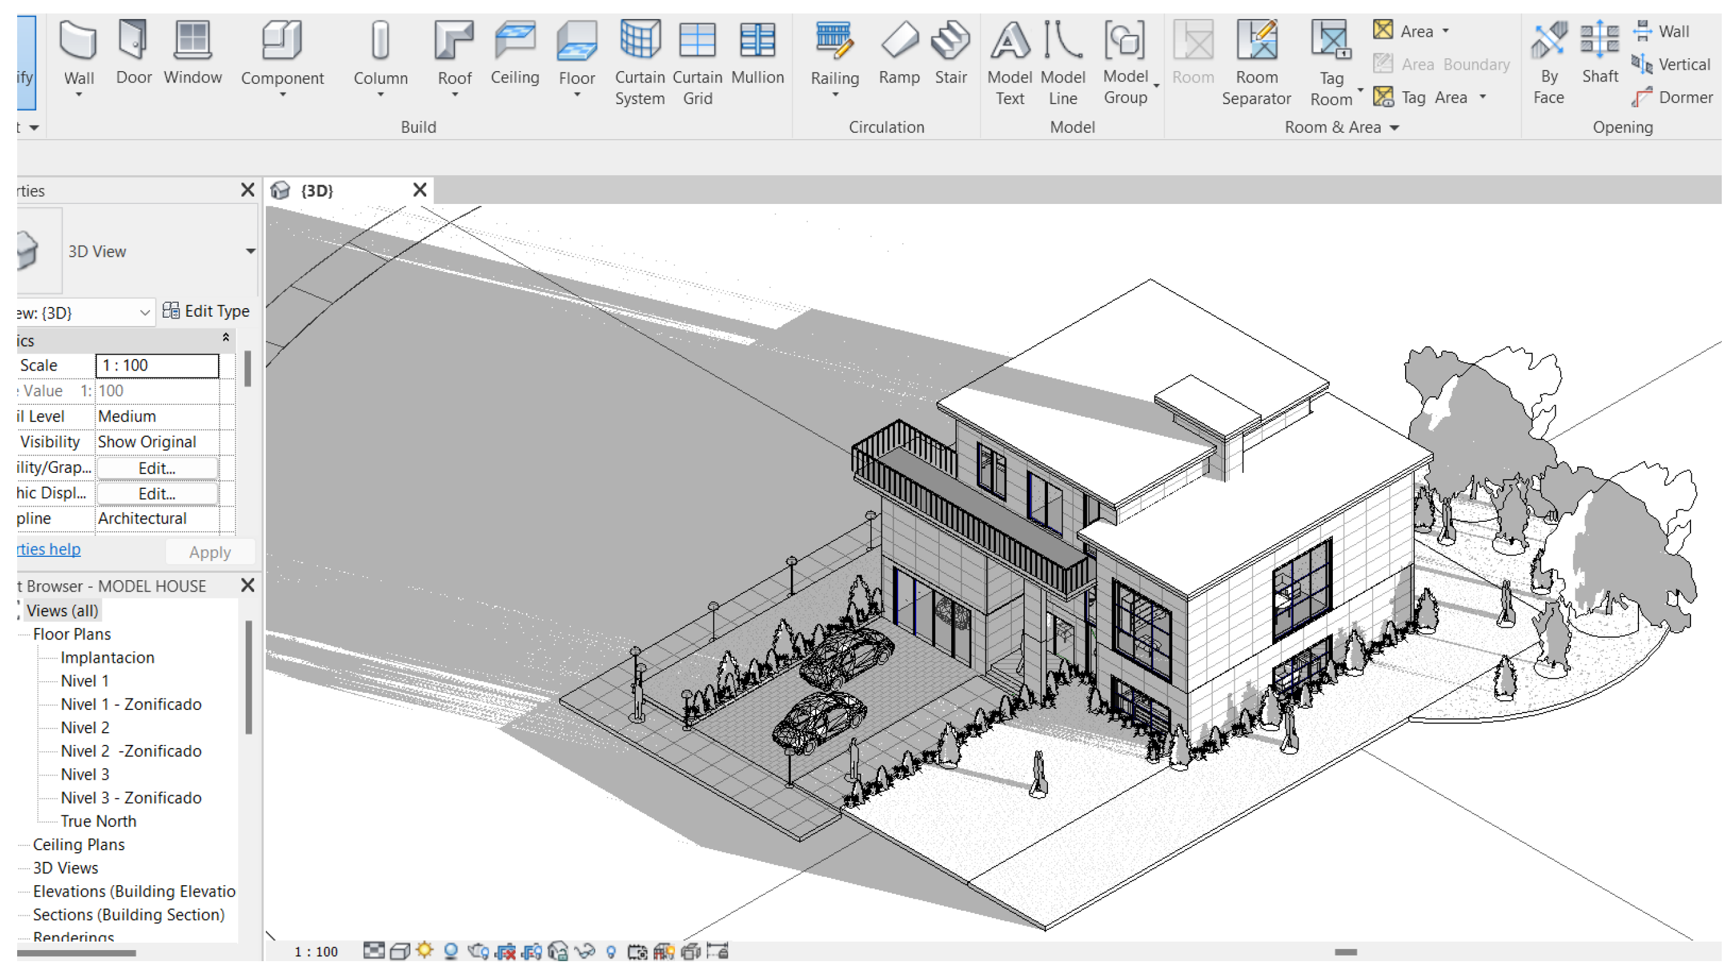Toggle shadows in view control bar
The image size is (1734, 974).
click(x=451, y=951)
